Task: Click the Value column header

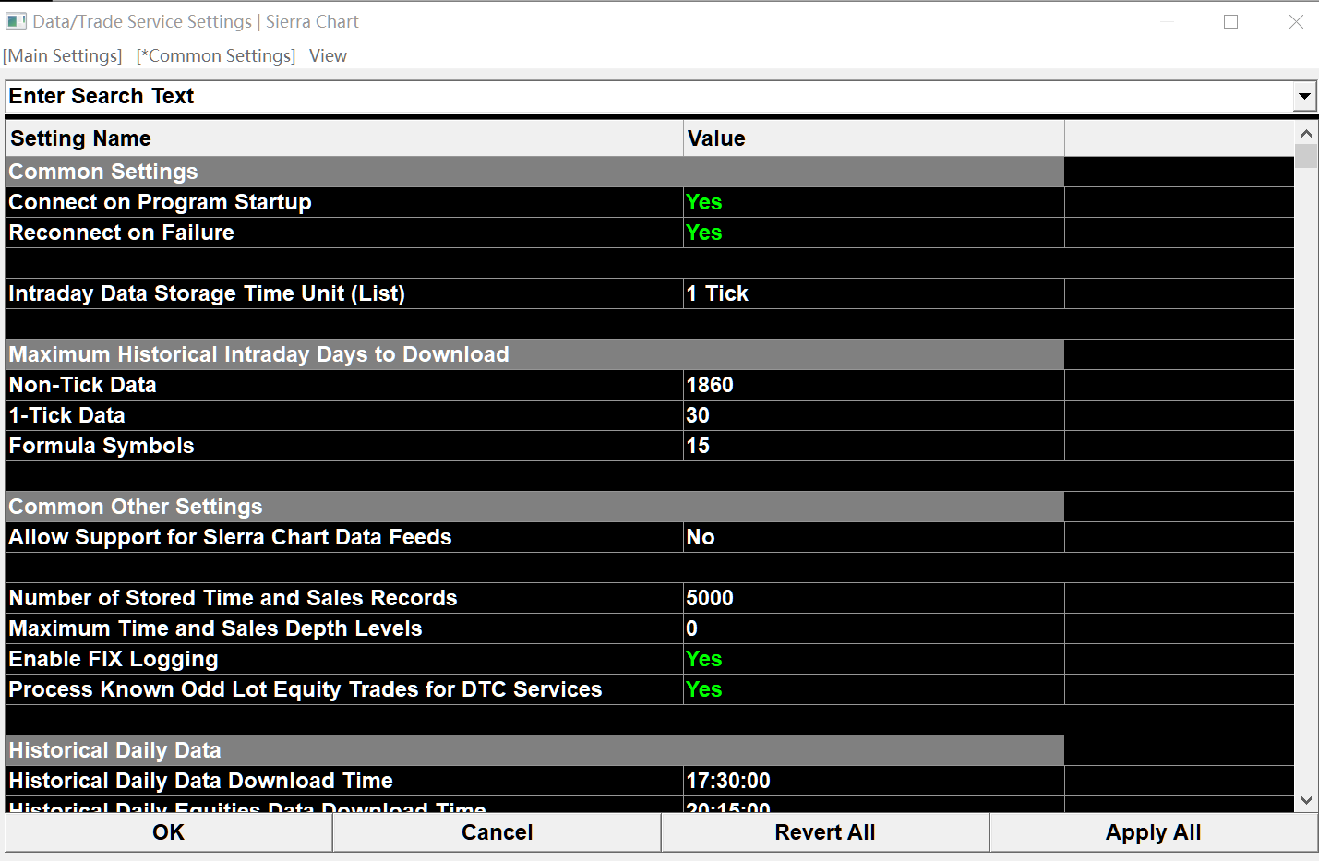Action: pos(874,138)
